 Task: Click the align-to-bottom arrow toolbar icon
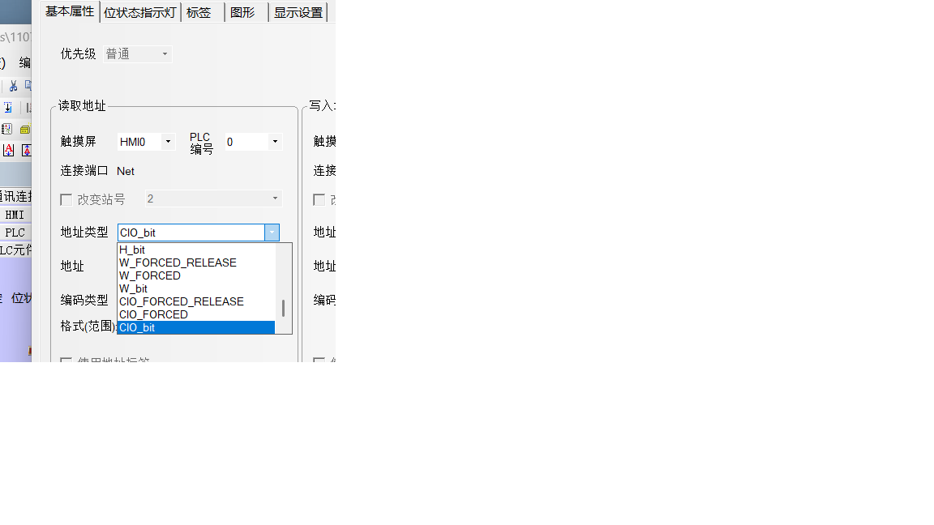pyautogui.click(x=7, y=107)
